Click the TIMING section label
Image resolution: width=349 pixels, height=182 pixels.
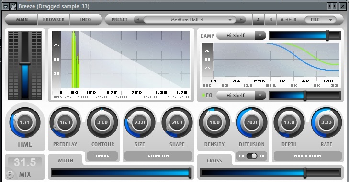(102, 156)
